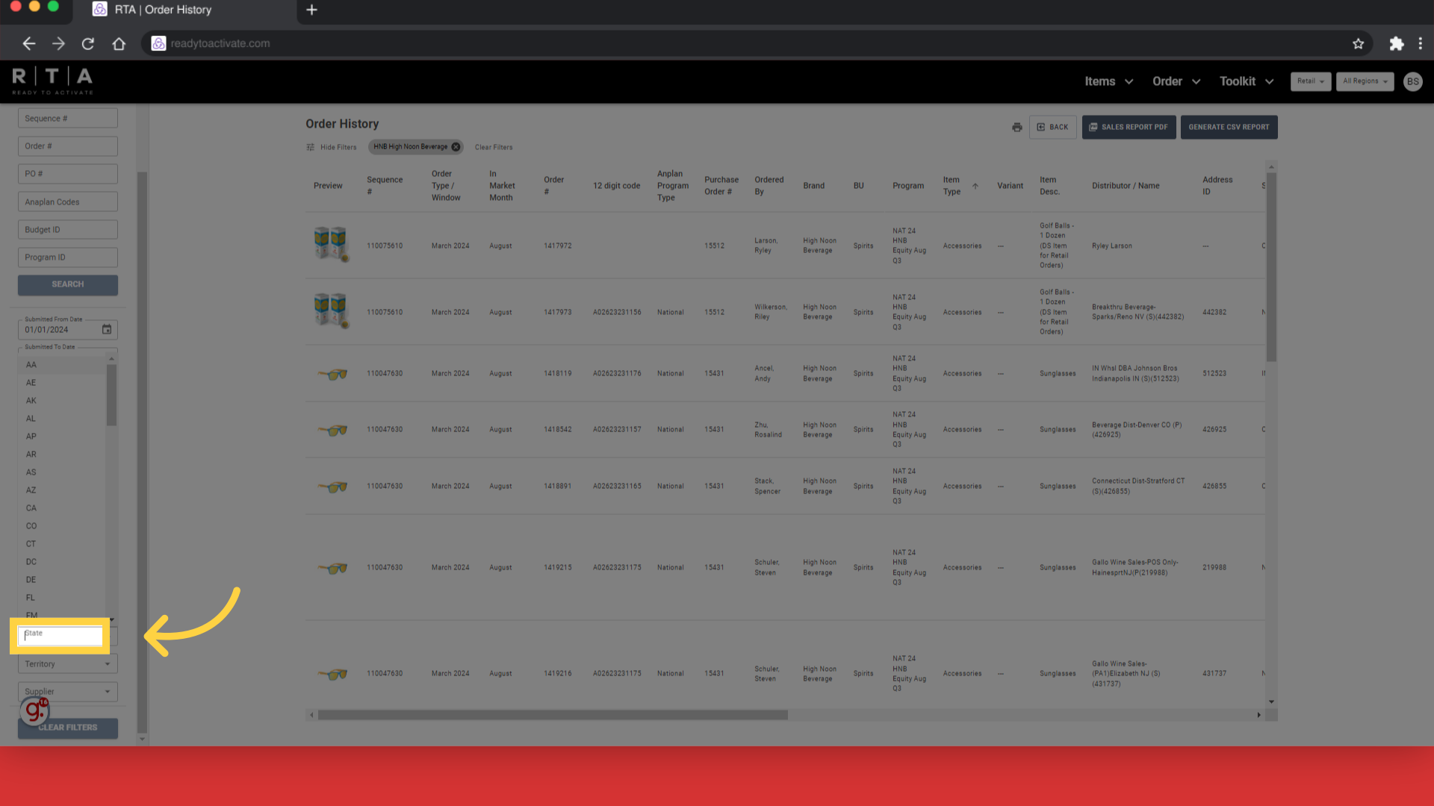The width and height of the screenshot is (1434, 806).
Task: Click the browser forward arrow
Action: pyautogui.click(x=58, y=43)
